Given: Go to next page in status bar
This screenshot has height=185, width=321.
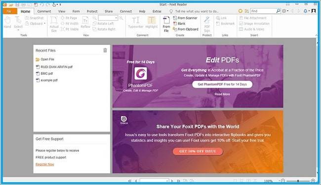Looking at the screenshot, I should pyautogui.click(x=172, y=181).
